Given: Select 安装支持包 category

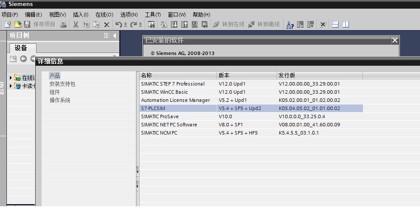Looking at the screenshot, I should click(62, 84).
